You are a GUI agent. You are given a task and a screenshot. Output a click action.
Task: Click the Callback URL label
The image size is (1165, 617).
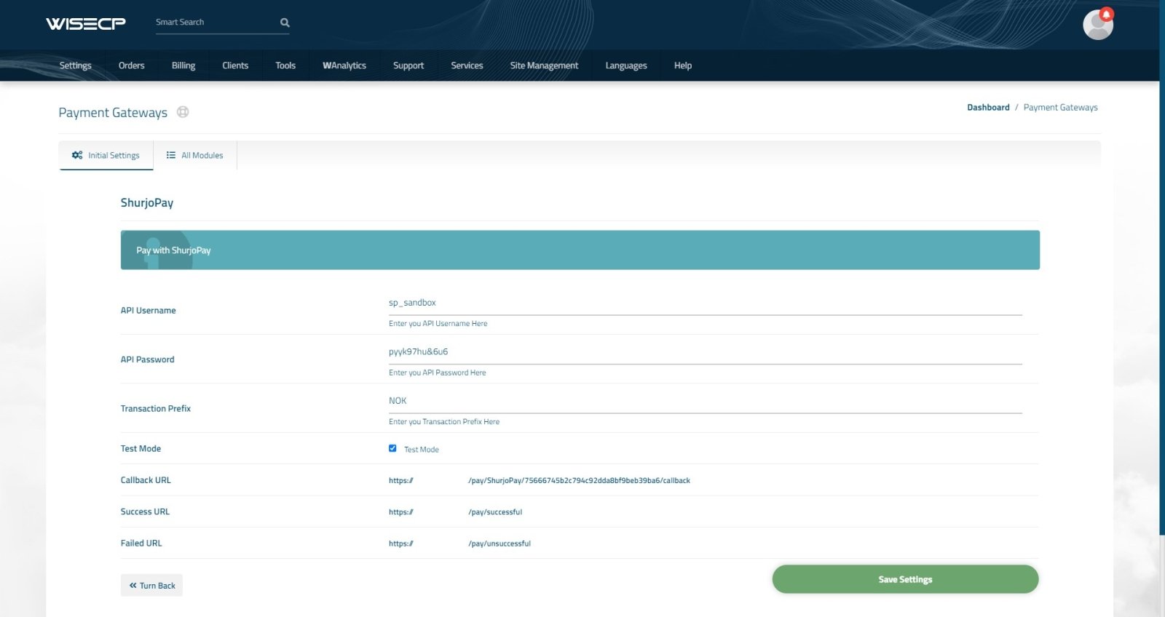146,480
